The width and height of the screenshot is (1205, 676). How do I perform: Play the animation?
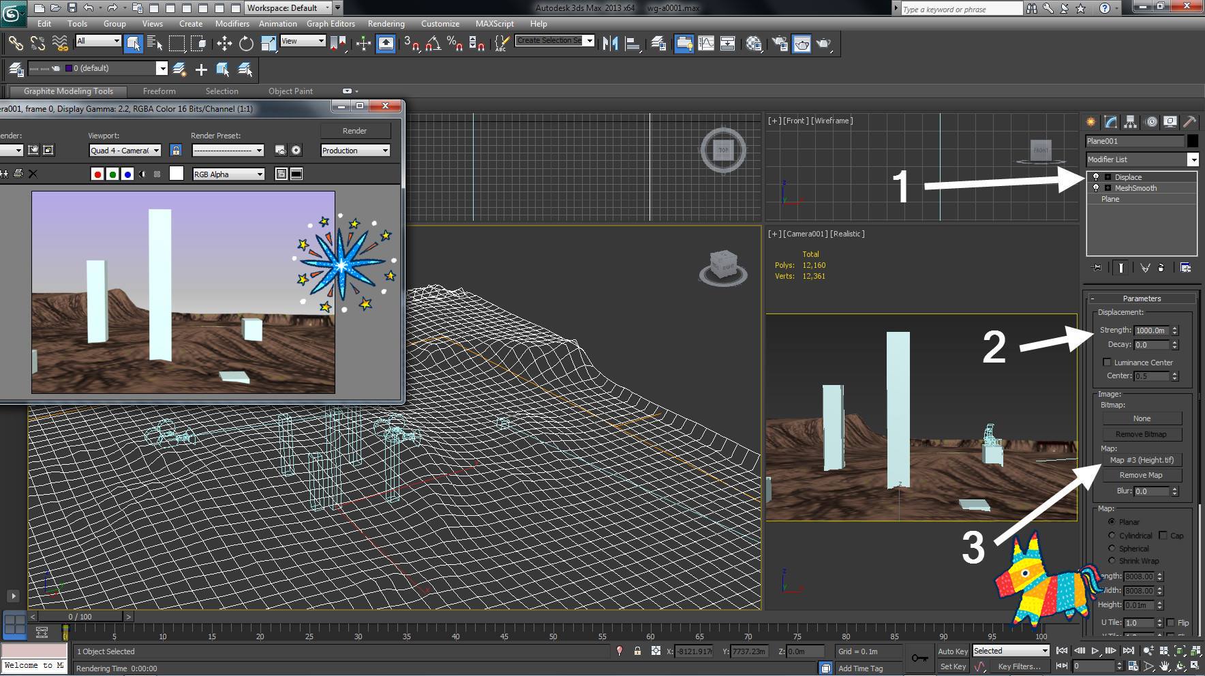click(x=1095, y=651)
